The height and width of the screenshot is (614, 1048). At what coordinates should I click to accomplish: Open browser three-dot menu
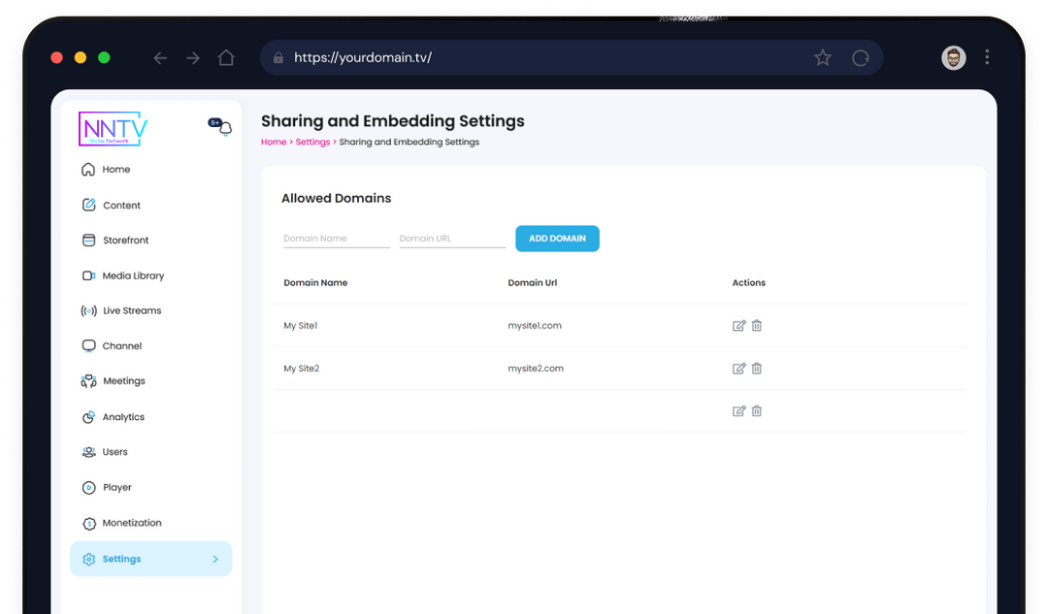pyautogui.click(x=987, y=58)
